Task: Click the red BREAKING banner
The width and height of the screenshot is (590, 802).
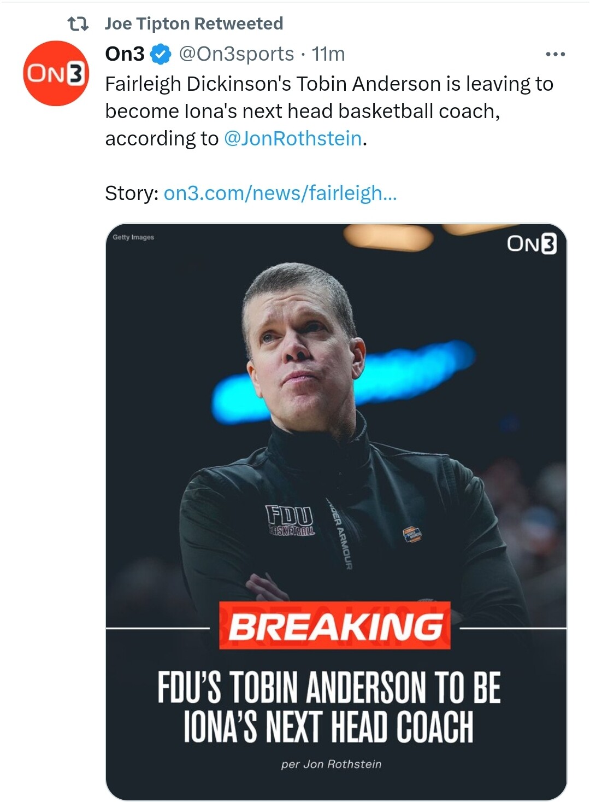Action: pyautogui.click(x=335, y=626)
